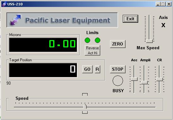Click the Max Speed slider thumb
This screenshot has height=120, width=173.
pos(149,41)
